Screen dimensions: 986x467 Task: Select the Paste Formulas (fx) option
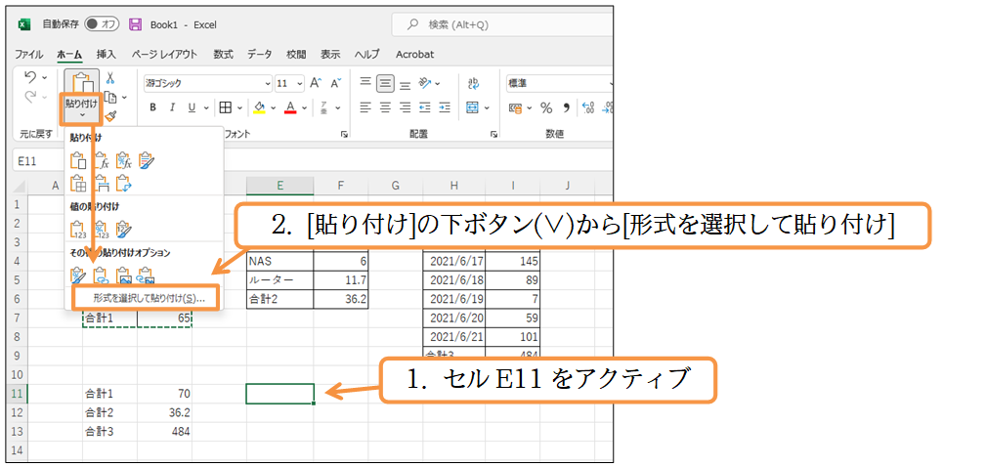tap(100, 160)
